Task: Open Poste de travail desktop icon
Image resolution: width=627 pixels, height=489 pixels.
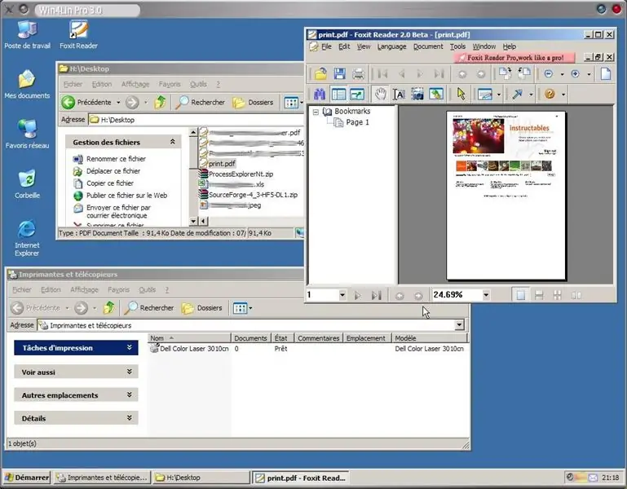Action: pyautogui.click(x=27, y=35)
